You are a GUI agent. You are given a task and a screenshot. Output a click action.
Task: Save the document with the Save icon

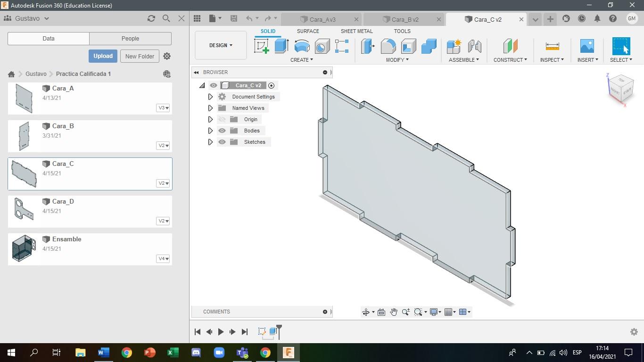coord(233,18)
